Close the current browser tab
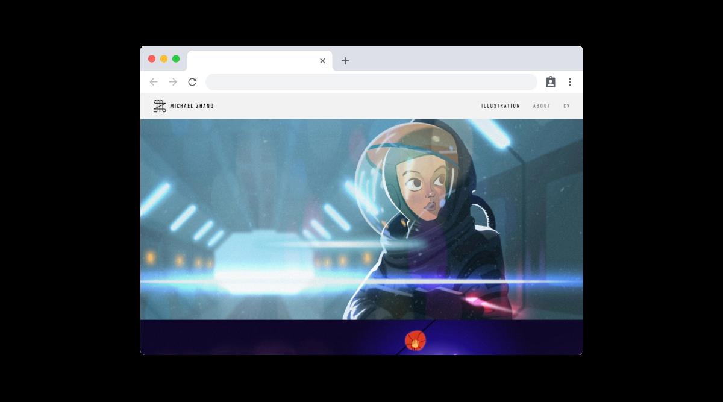Viewport: 723px width, 402px height. point(322,61)
